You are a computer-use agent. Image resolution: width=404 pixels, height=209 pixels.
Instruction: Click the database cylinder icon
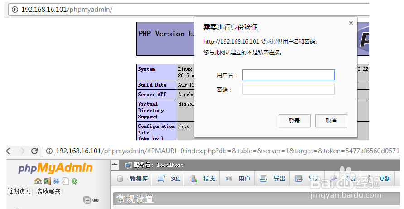pyautogui.click(x=120, y=179)
